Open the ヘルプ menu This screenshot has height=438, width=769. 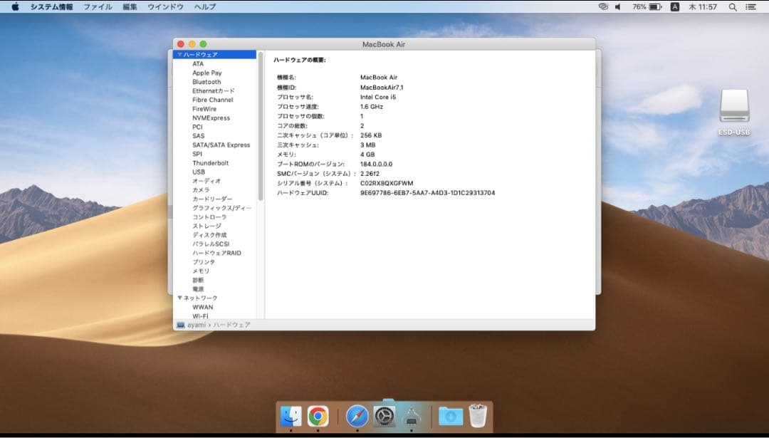[x=204, y=7]
